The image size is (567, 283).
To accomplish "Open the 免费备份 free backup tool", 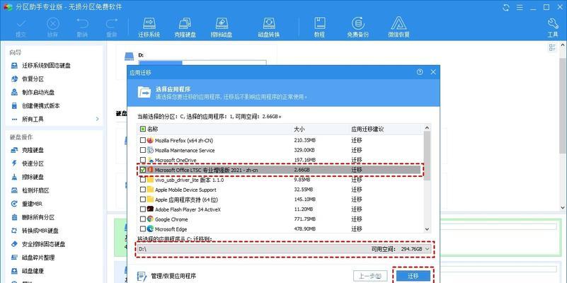I will click(358, 28).
